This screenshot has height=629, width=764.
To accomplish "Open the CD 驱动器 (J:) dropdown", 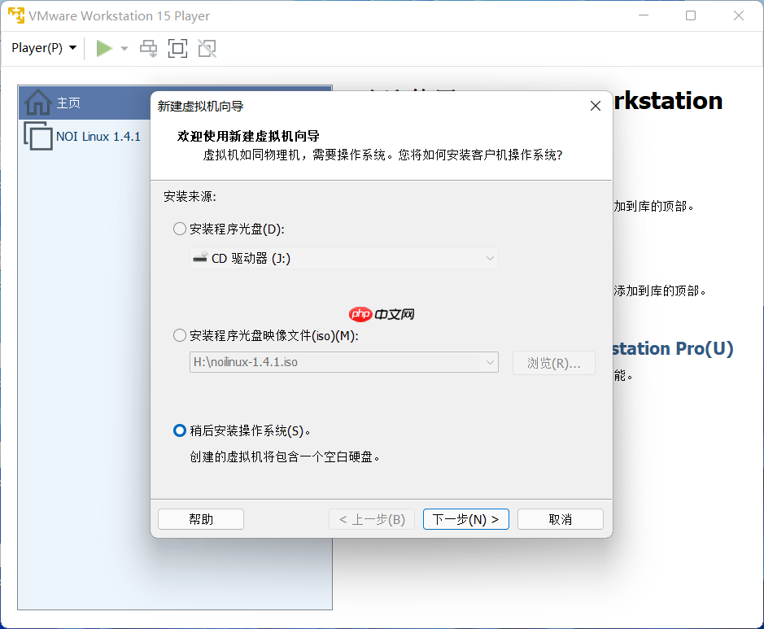I will pyautogui.click(x=490, y=260).
